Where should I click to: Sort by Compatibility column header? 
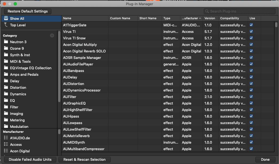(233, 18)
